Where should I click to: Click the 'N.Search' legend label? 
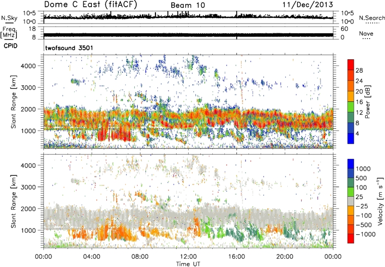pyautogui.click(x=372, y=18)
